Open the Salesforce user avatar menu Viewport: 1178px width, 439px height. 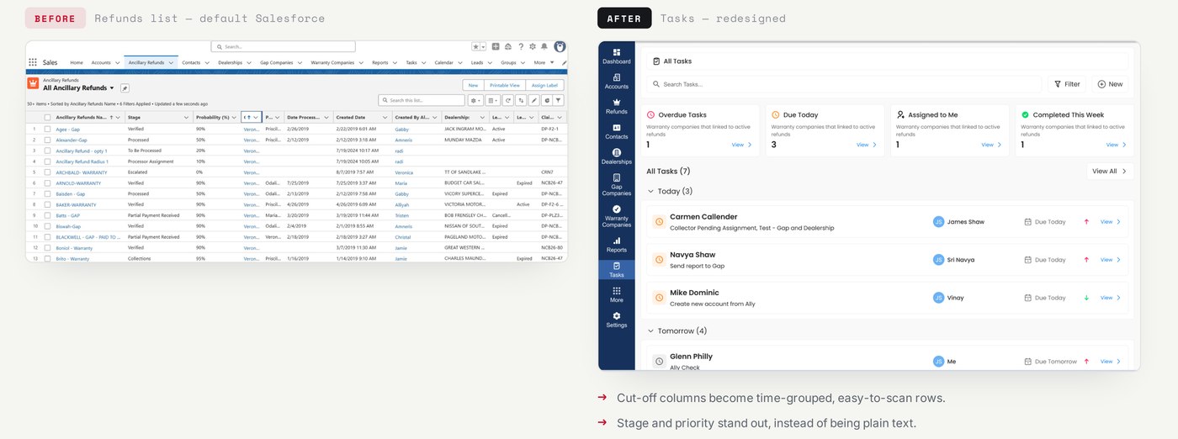(560, 47)
